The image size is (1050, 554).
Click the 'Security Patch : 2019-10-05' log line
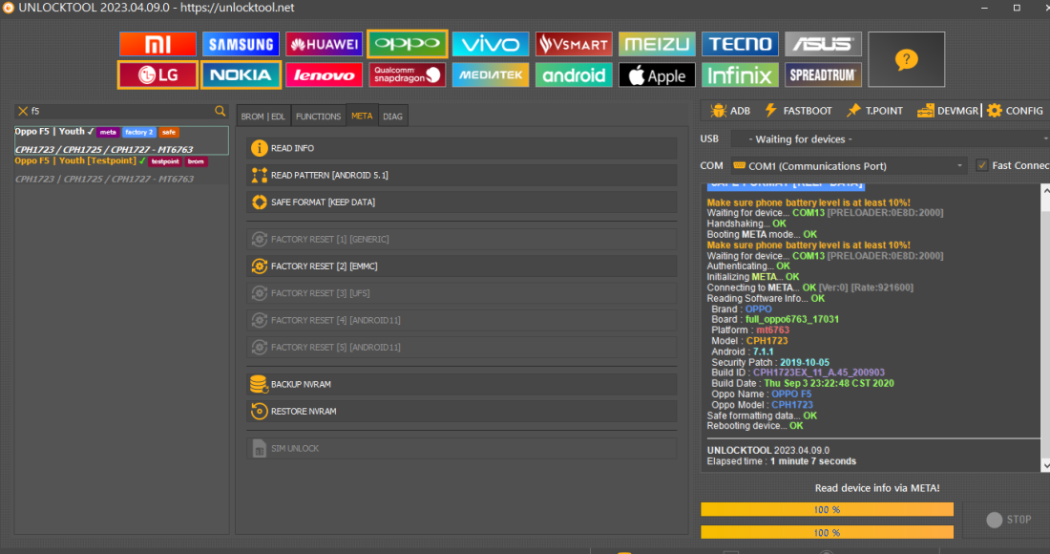(x=770, y=362)
